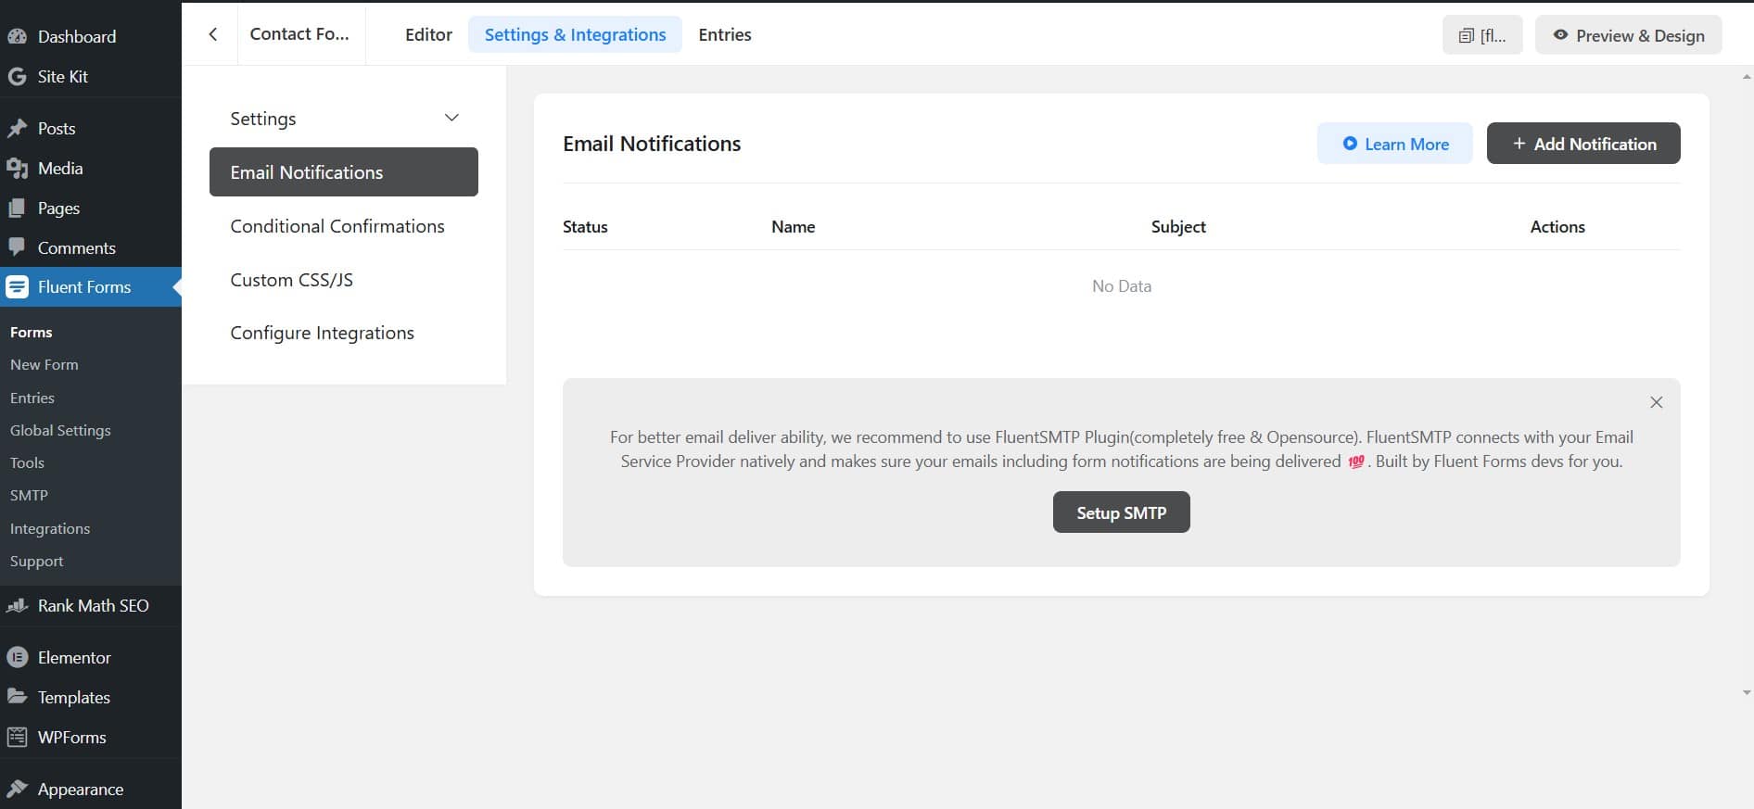1754x809 pixels.
Task: Select Email Notifications in settings menu
Action: pos(344,171)
